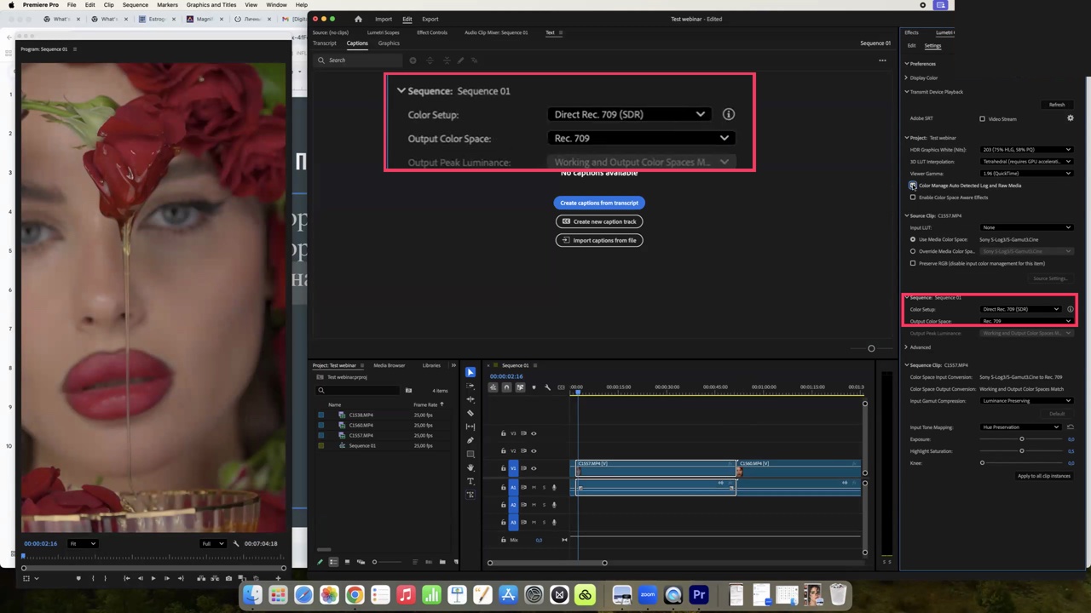The width and height of the screenshot is (1091, 613).
Task: Click Import captions from file button
Action: click(x=599, y=240)
